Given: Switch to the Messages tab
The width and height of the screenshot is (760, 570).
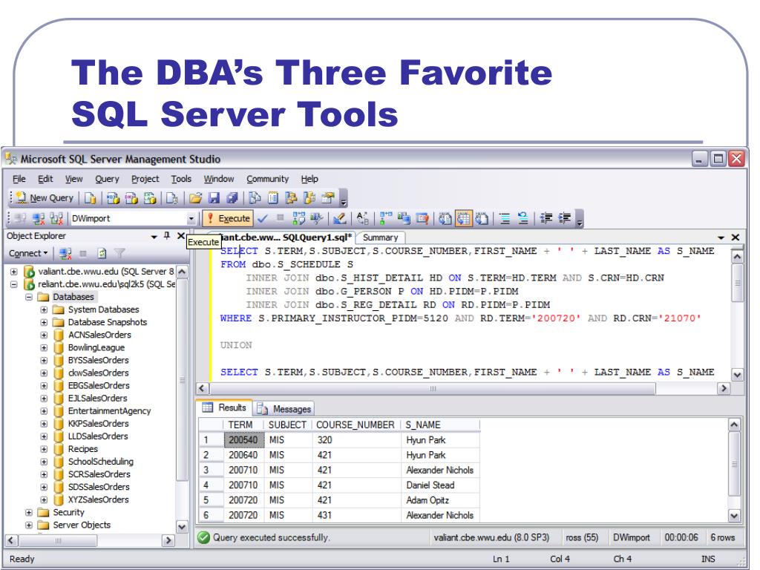Looking at the screenshot, I should point(284,409).
